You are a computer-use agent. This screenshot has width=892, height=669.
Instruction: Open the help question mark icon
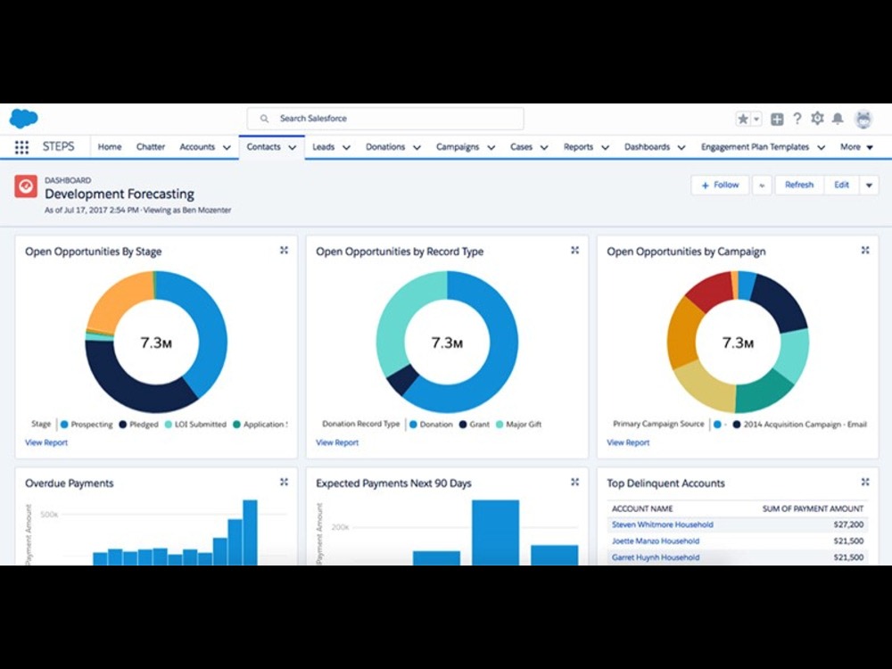(797, 119)
